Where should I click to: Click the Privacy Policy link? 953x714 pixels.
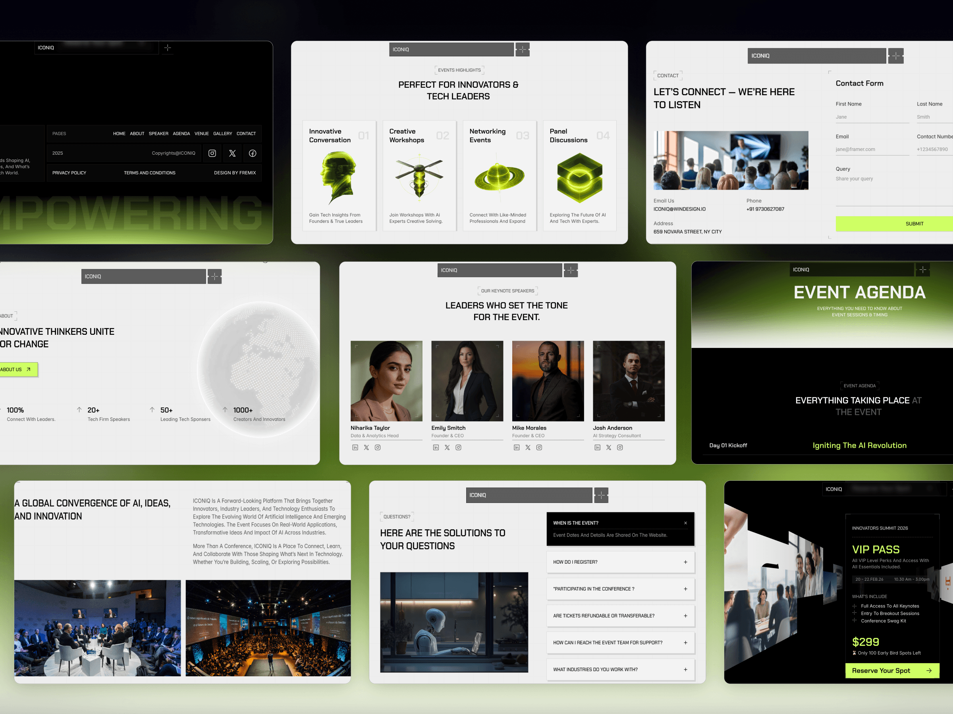click(x=69, y=173)
